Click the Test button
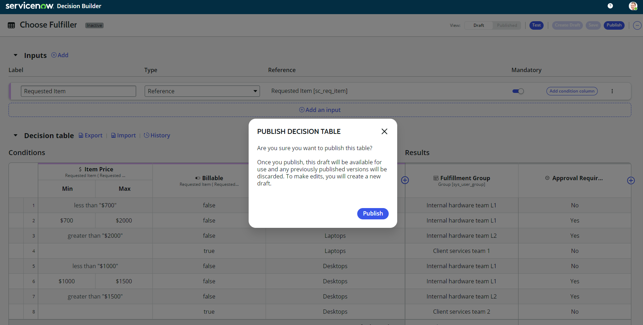 point(536,25)
